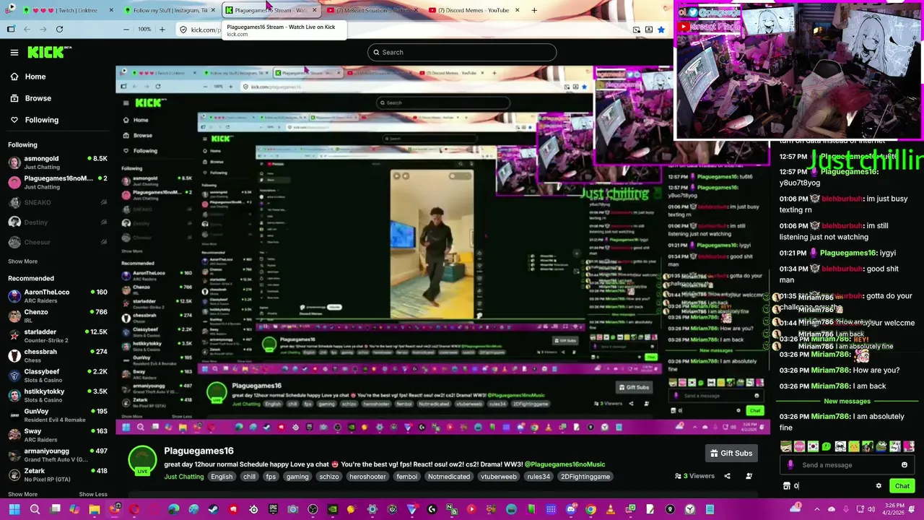The height and width of the screenshot is (520, 924).
Task: Open the channel points shop icon
Action: [x=787, y=486]
